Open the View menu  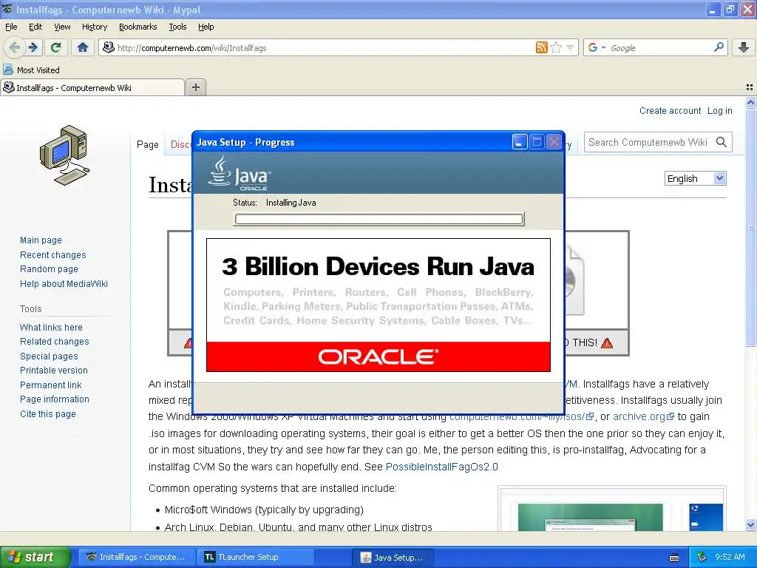62,27
